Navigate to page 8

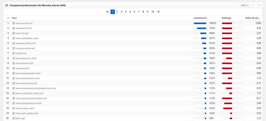[x=143, y=12]
